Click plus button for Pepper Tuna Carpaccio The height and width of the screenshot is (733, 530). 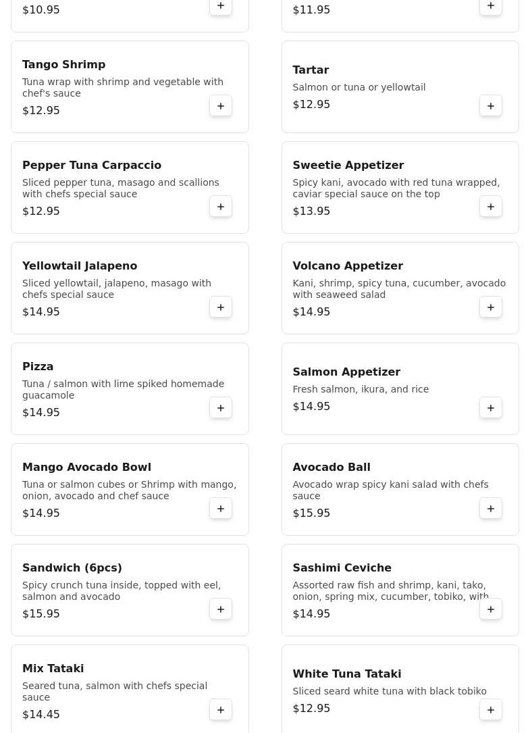[221, 207]
